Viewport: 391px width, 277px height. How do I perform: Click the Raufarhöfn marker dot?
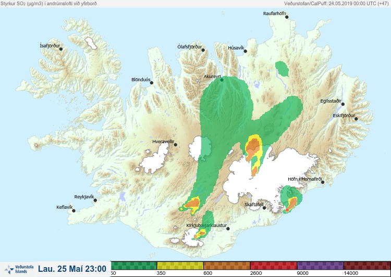pos(287,17)
